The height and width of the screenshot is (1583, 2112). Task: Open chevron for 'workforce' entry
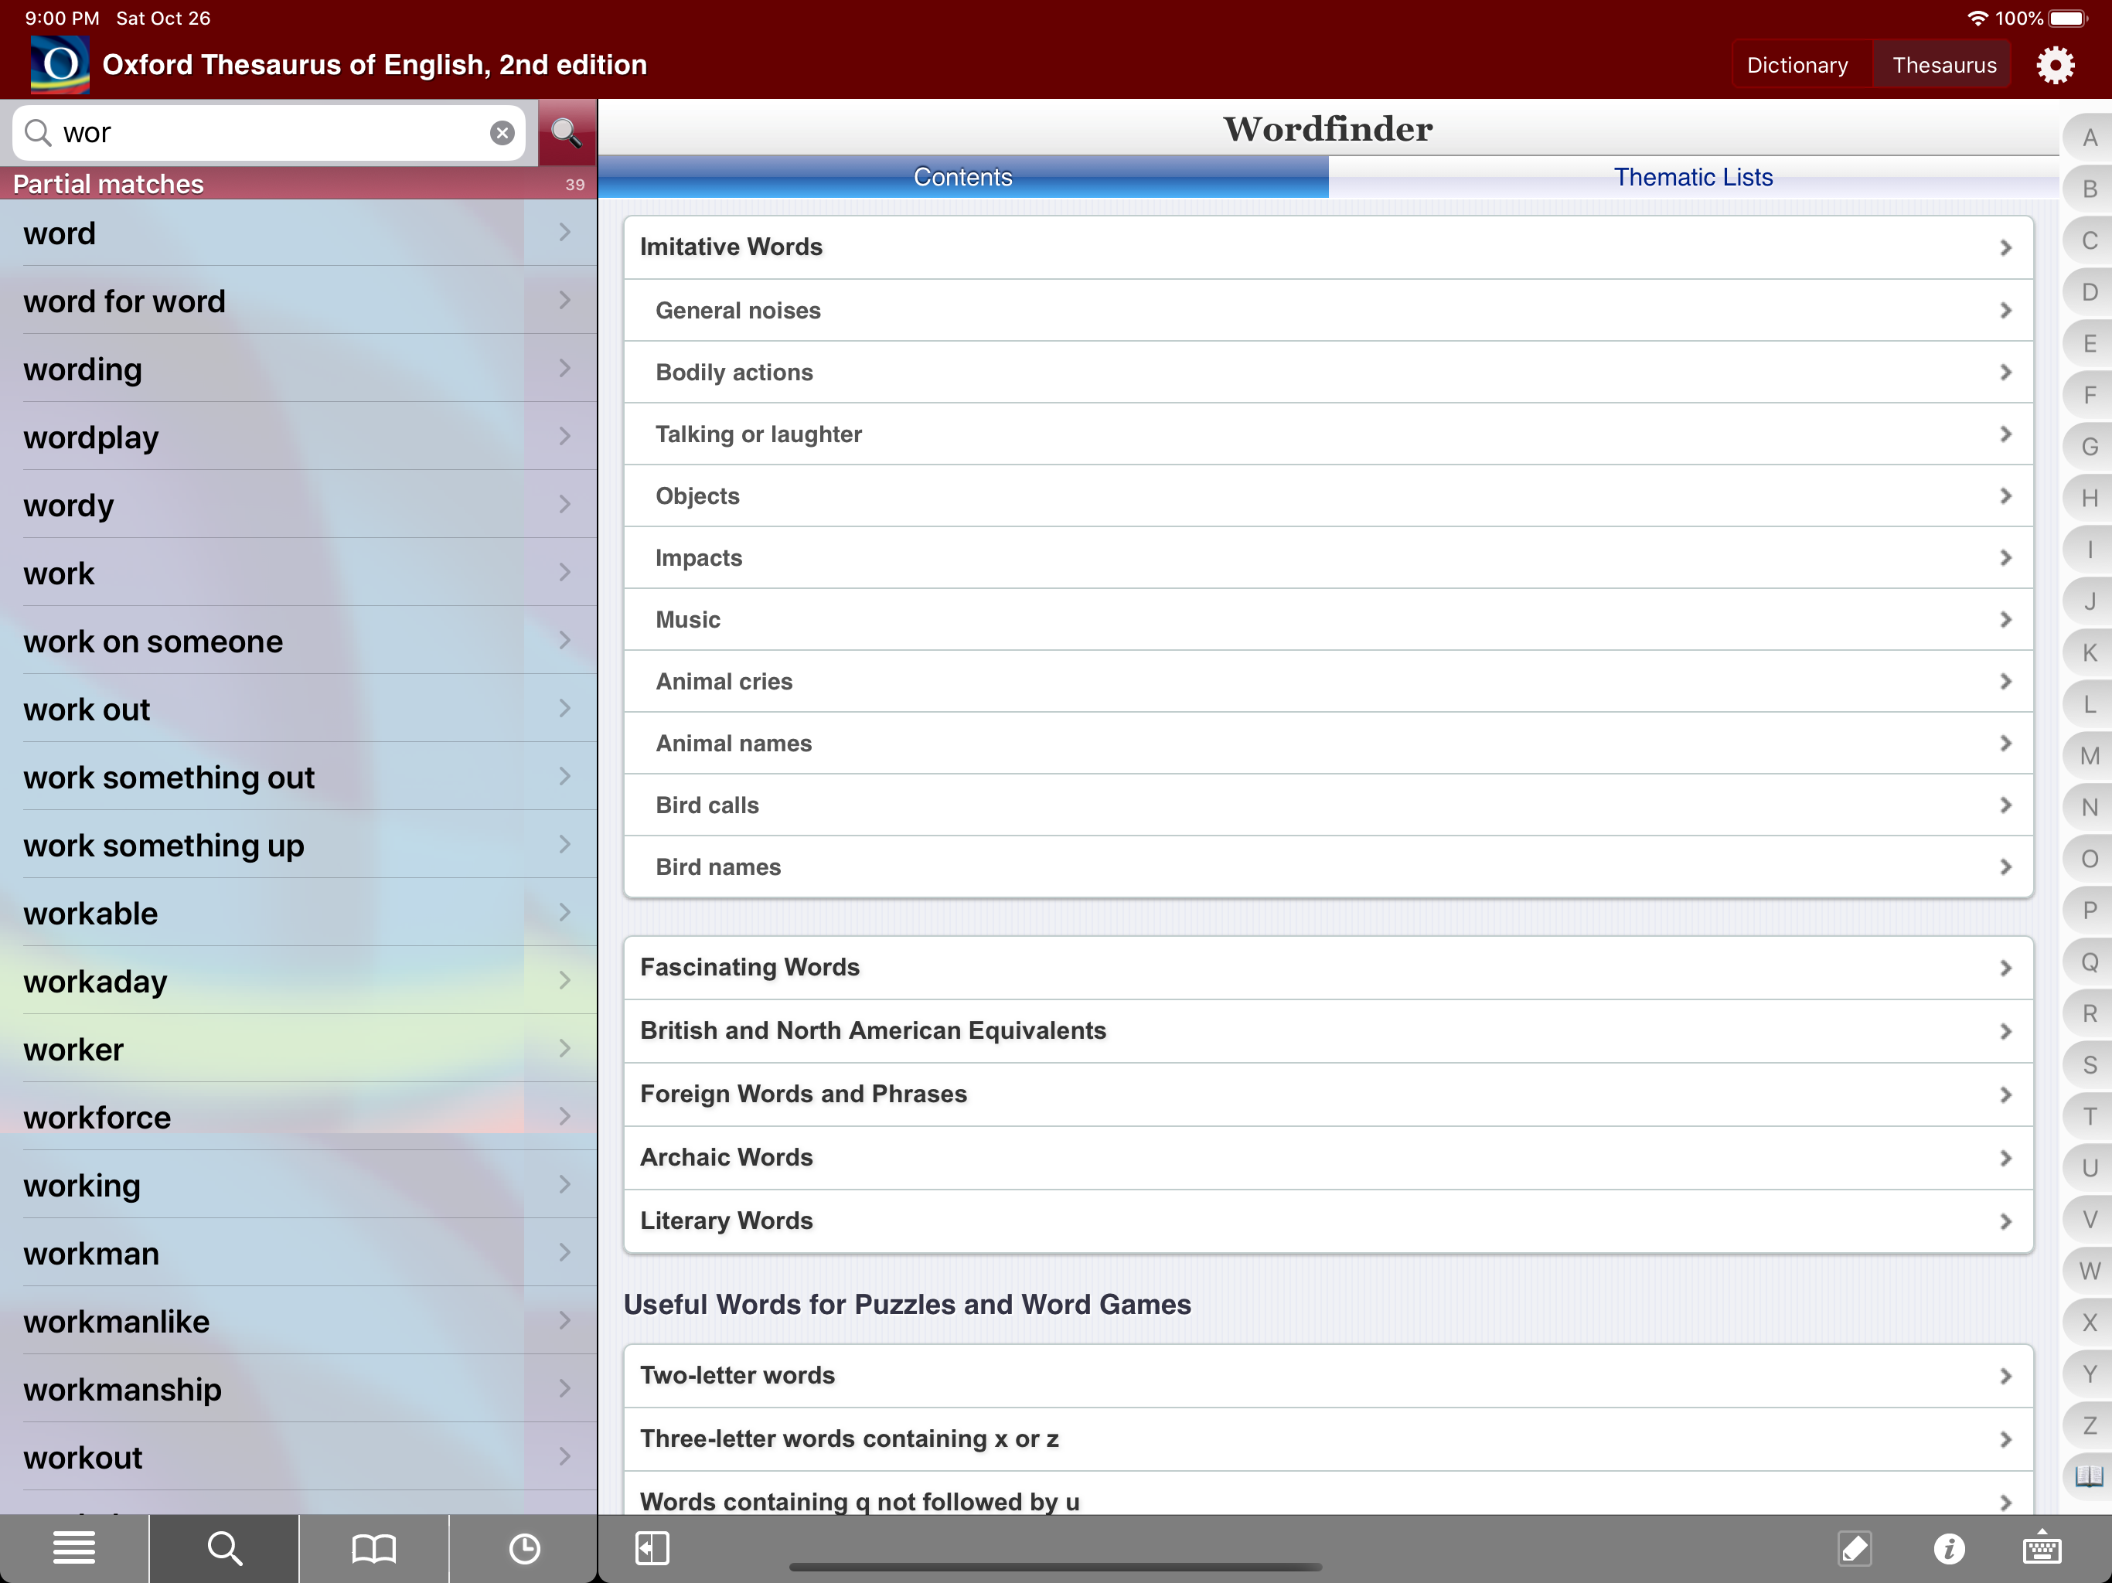pos(564,1116)
